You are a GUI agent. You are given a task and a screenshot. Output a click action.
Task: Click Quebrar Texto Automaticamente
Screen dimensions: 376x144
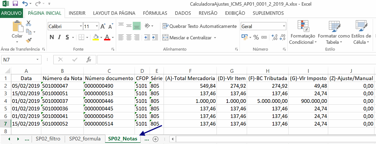pos(200,26)
